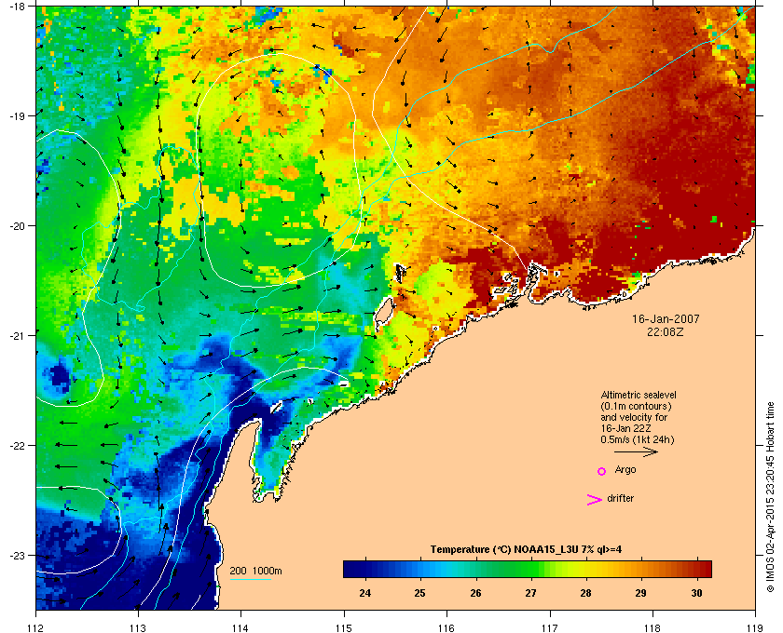Click 'Altimetric sealevel' legend text
This screenshot has width=783, height=633.
(639, 395)
